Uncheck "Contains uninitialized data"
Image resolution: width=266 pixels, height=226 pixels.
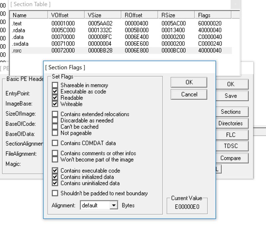point(55,183)
